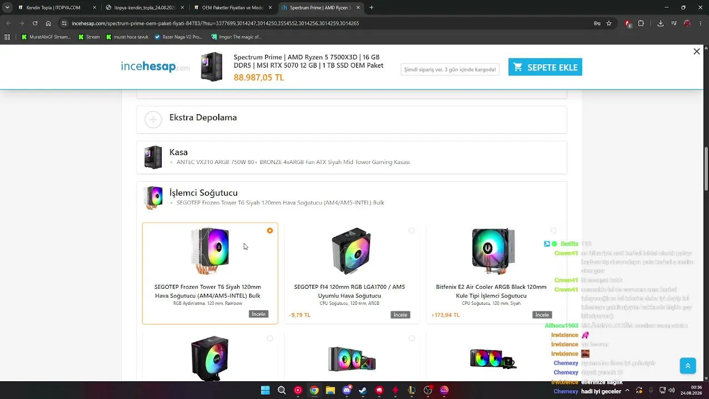Screen dimensions: 709x399
Task: Expand the Ekstra Depolama section
Action: click(352, 120)
